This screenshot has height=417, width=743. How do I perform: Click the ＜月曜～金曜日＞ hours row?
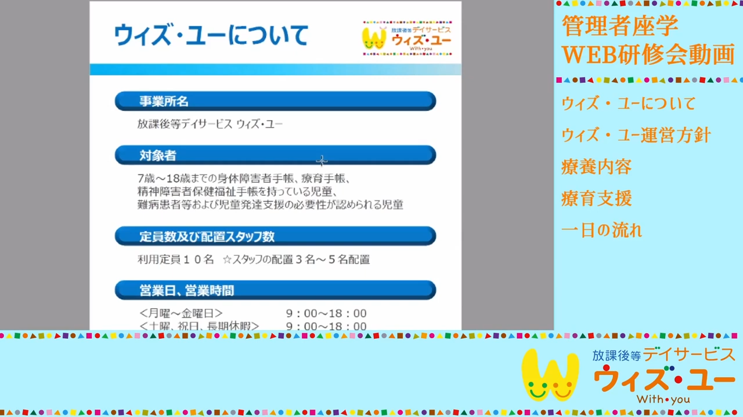coord(253,313)
